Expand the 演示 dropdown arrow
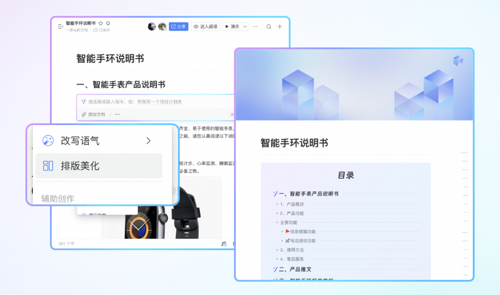500x295 pixels. (245, 26)
